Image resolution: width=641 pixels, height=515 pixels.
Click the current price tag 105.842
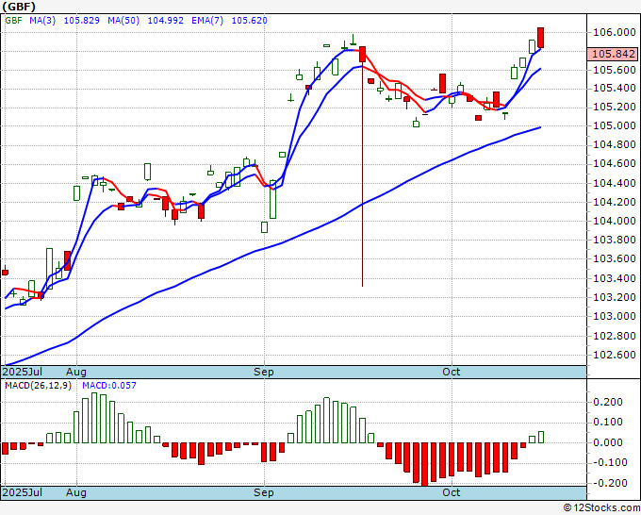pyautogui.click(x=613, y=54)
